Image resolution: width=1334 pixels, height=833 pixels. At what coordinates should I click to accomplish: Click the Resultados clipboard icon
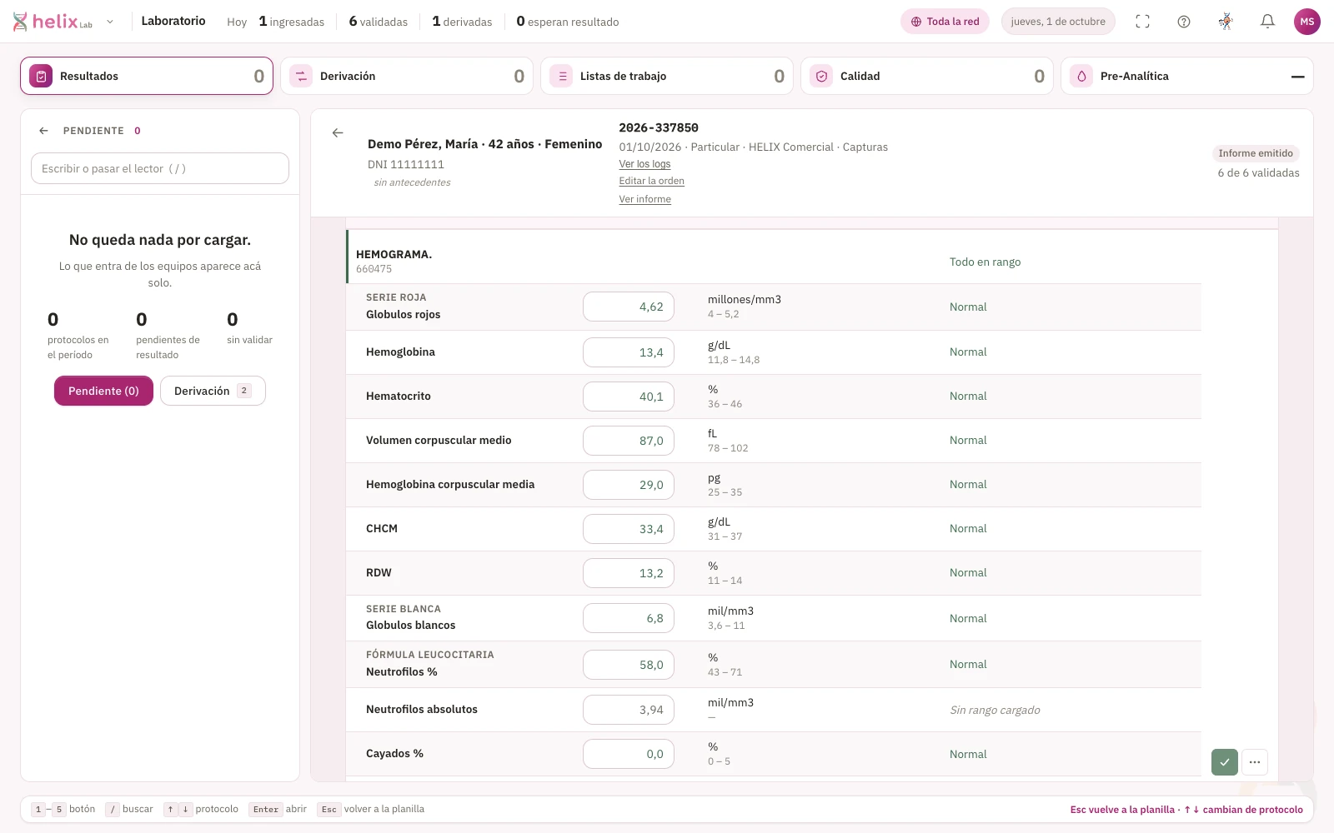point(41,76)
